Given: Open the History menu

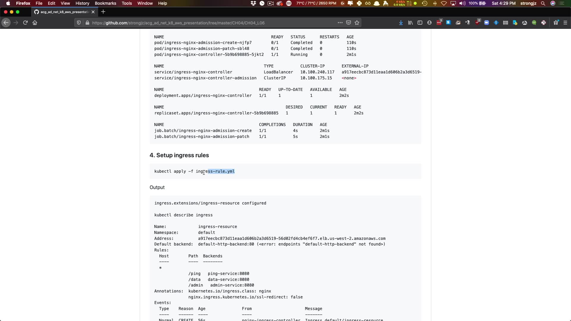Looking at the screenshot, I should click(82, 3).
